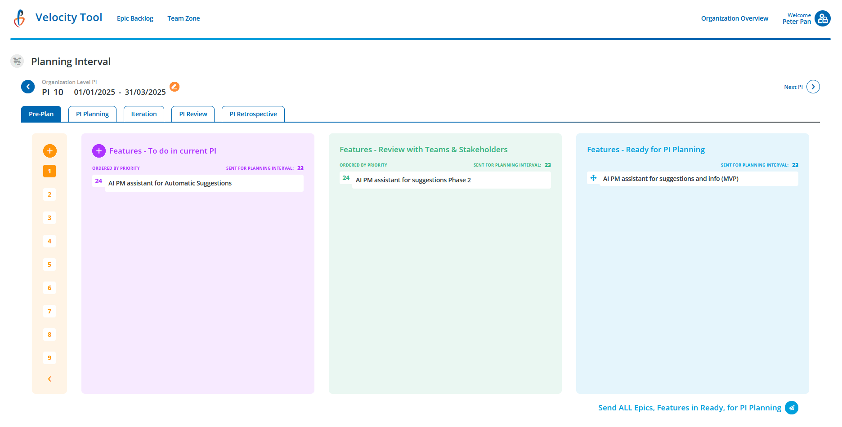Select priority number 6
Screen dimensions: 842x427
(x=49, y=288)
